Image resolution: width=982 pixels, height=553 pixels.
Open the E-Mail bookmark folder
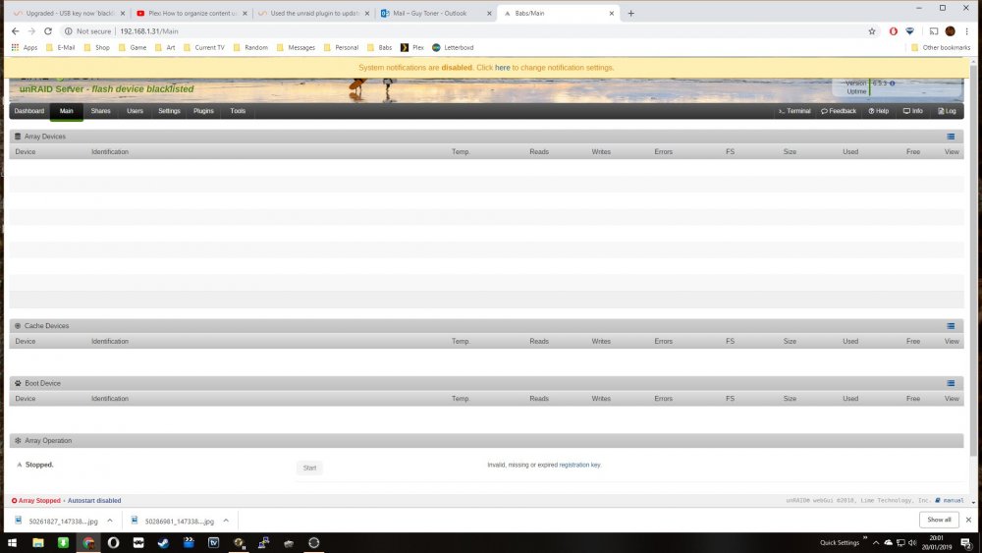tap(60, 47)
